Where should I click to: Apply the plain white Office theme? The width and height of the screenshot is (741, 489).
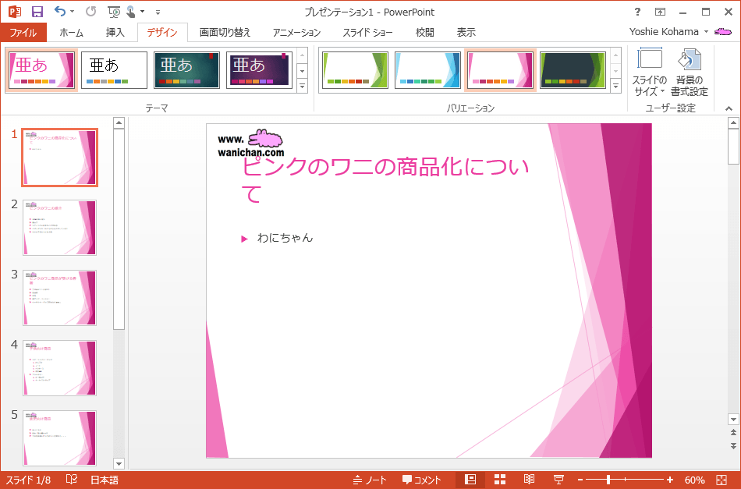click(x=114, y=70)
